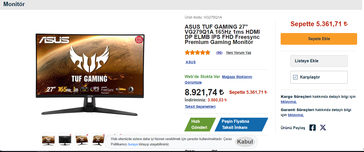Open the (96) reviews link
The width and height of the screenshot is (364, 152).
(219, 53)
